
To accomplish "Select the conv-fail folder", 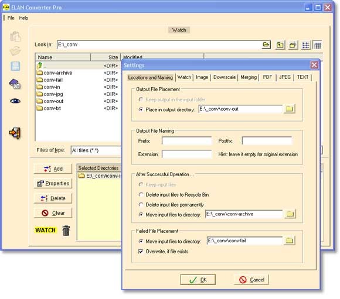I will [50, 80].
